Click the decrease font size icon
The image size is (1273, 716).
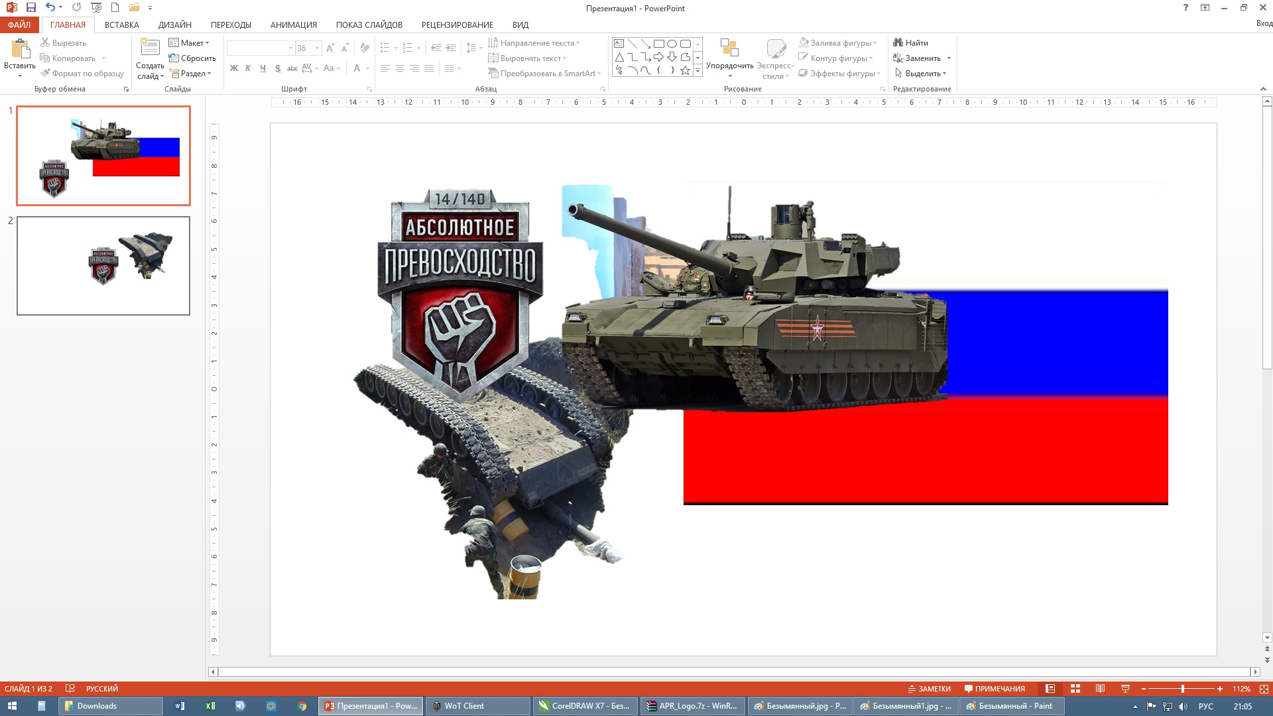pyautogui.click(x=345, y=48)
